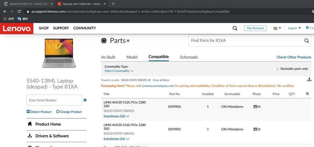Viewport: 314px width, 147px height.
Task: Click the browser address bar URL
Action: coord(131,12)
